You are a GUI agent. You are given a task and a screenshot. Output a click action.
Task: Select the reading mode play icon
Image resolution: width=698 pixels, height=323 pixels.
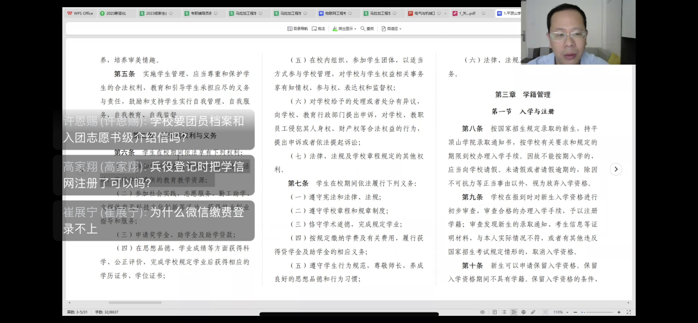point(514,312)
